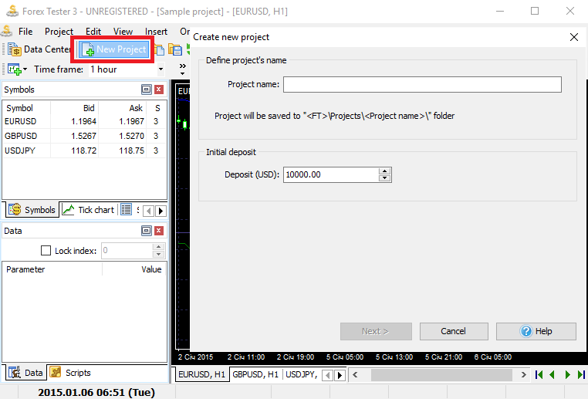
Task: Click the Help button
Action: pos(536,332)
